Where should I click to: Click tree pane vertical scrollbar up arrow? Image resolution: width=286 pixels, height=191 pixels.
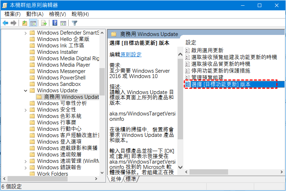tap(102, 33)
